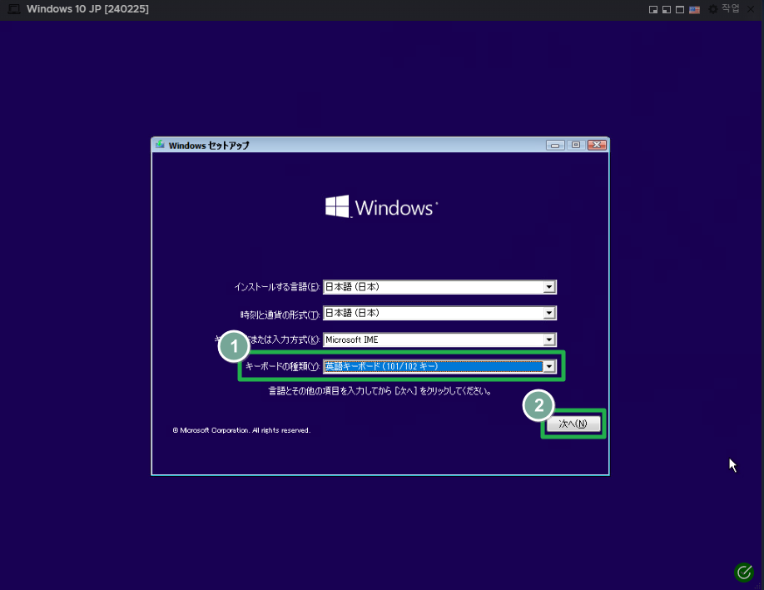Click the first console view size icon
Viewport: 764px width, 590px height.
tap(653, 9)
